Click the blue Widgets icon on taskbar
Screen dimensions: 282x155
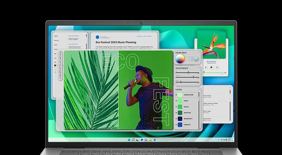pyautogui.click(x=142, y=140)
